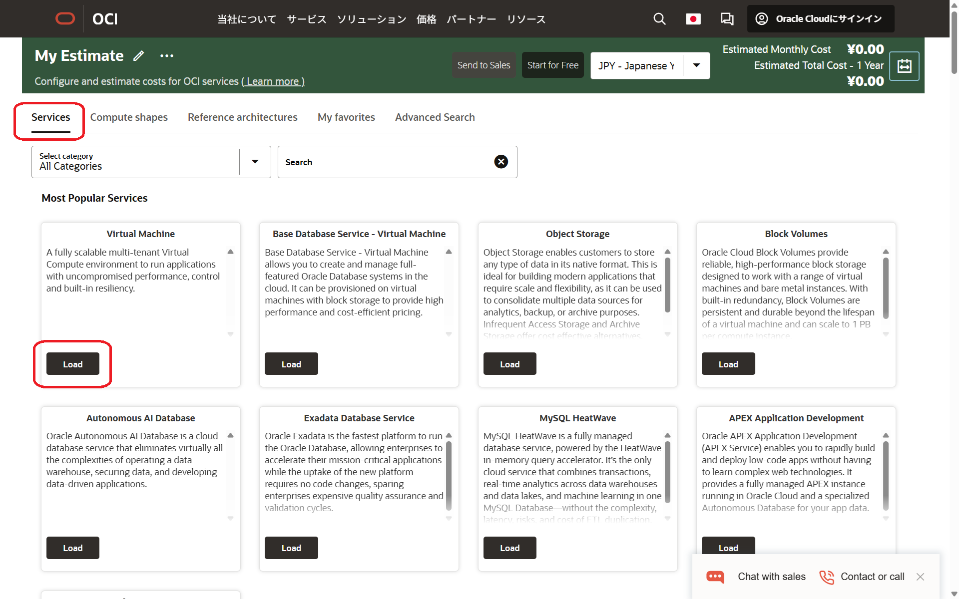The width and height of the screenshot is (959, 599).
Task: Open the search magnifier in header
Action: point(659,19)
